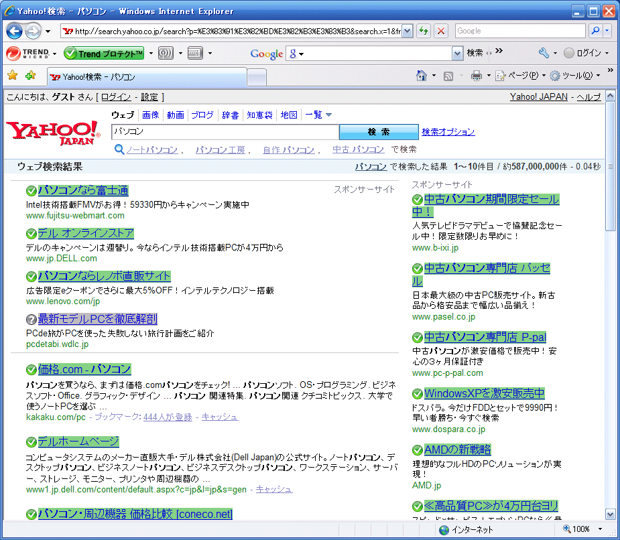Select the 画像 search tab
This screenshot has width=620, height=540.
tap(151, 115)
